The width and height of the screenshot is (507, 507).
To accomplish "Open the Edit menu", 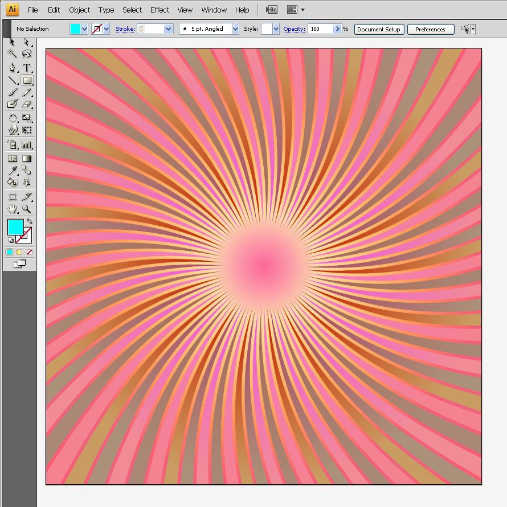I will [54, 10].
